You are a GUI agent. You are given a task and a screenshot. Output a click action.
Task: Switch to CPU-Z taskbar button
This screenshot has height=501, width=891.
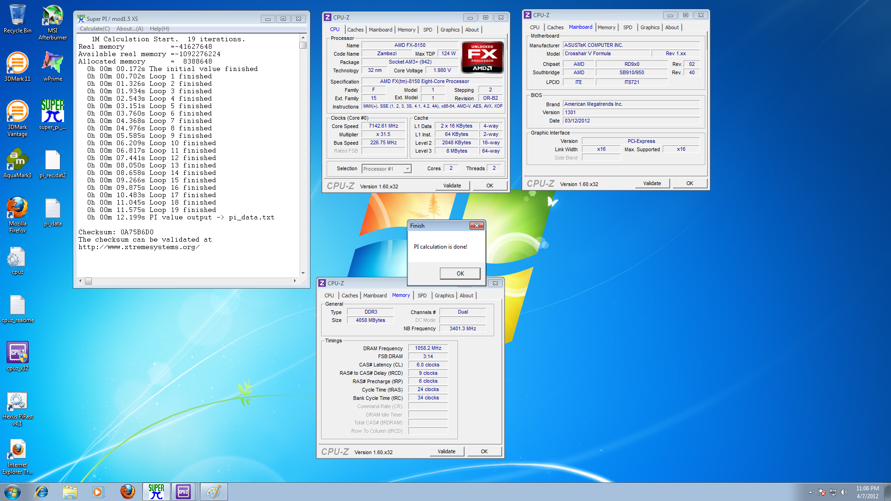click(183, 492)
